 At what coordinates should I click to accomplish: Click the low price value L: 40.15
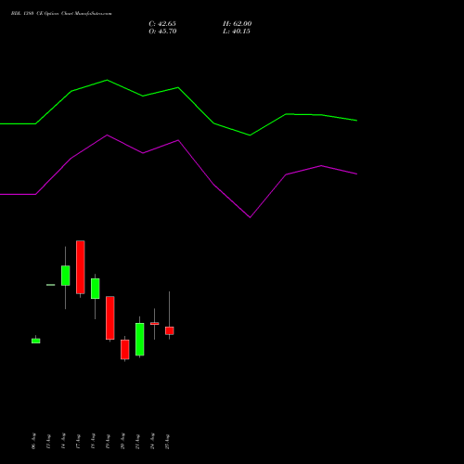237,32
